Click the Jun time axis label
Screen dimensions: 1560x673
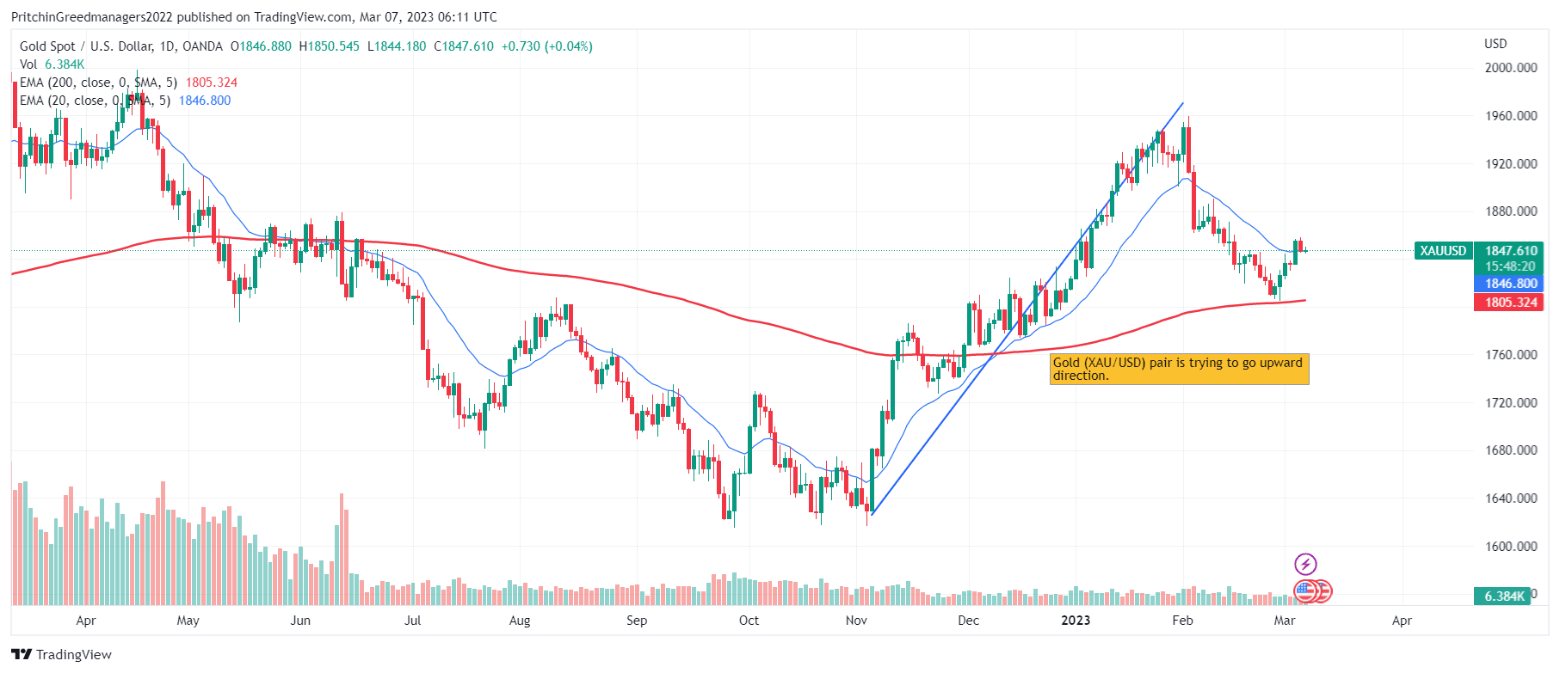click(x=300, y=621)
